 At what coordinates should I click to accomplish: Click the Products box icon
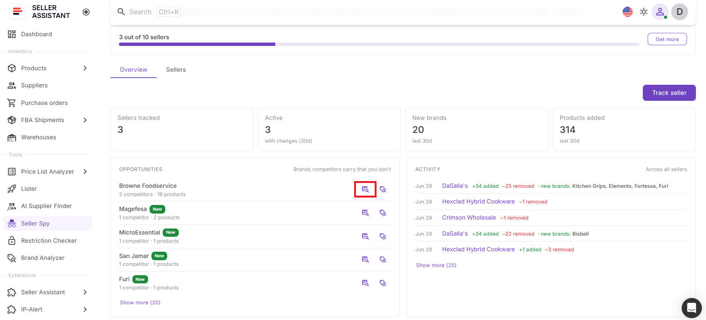pos(12,68)
